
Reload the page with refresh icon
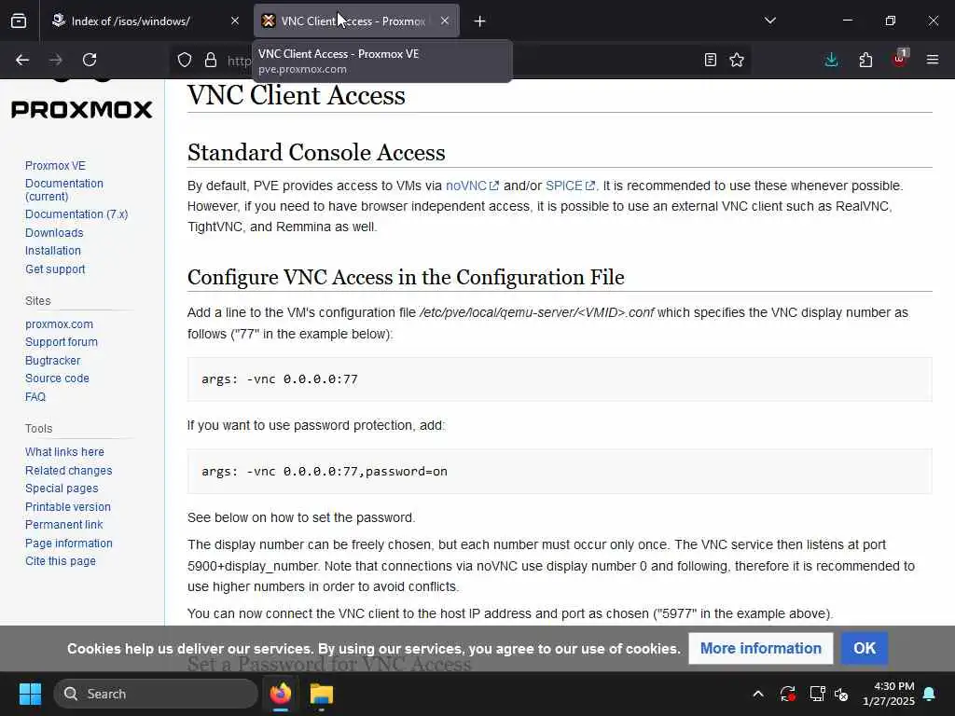coord(90,60)
